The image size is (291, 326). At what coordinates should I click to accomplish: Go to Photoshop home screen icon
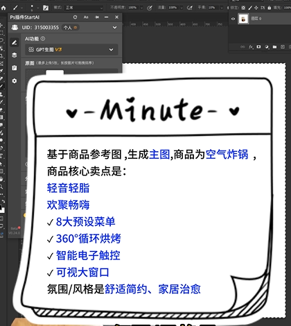[3, 8]
